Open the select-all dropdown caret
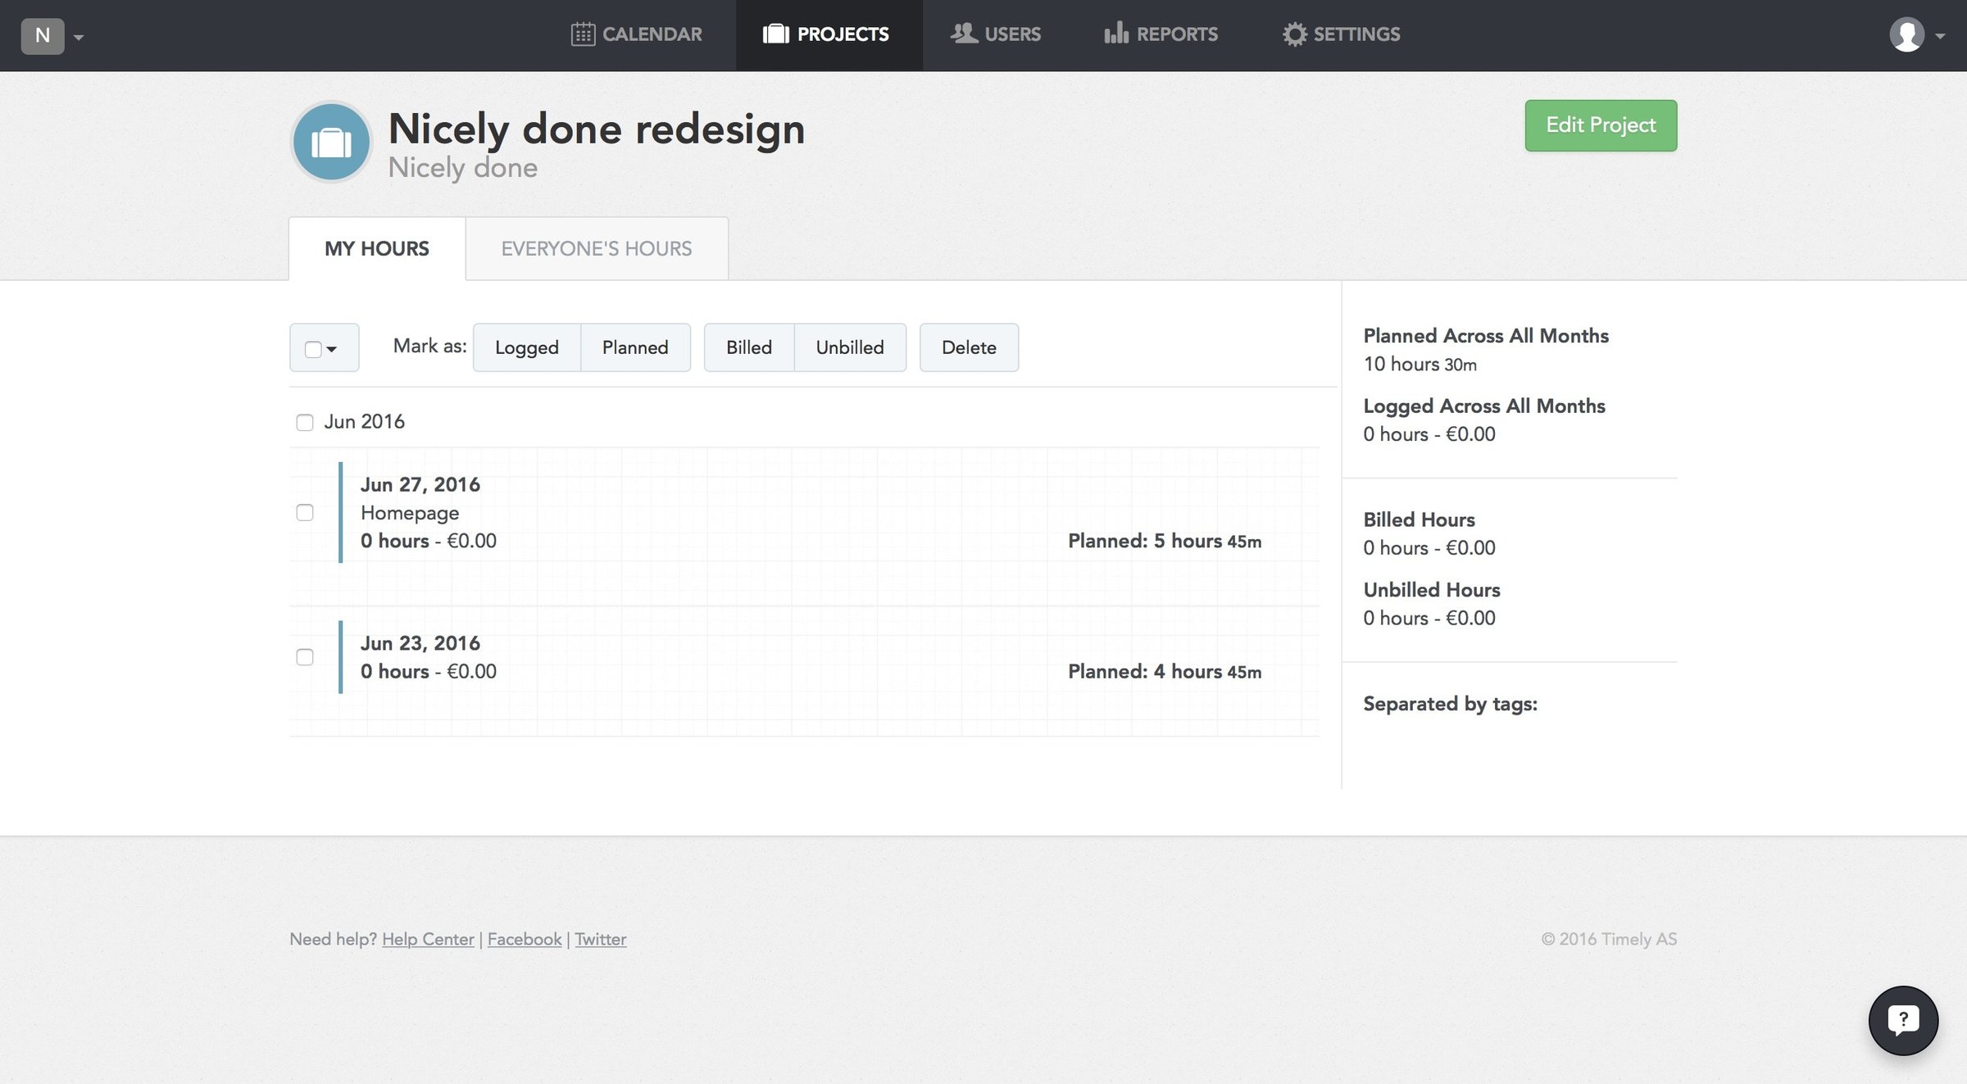This screenshot has height=1084, width=1967. click(x=332, y=349)
